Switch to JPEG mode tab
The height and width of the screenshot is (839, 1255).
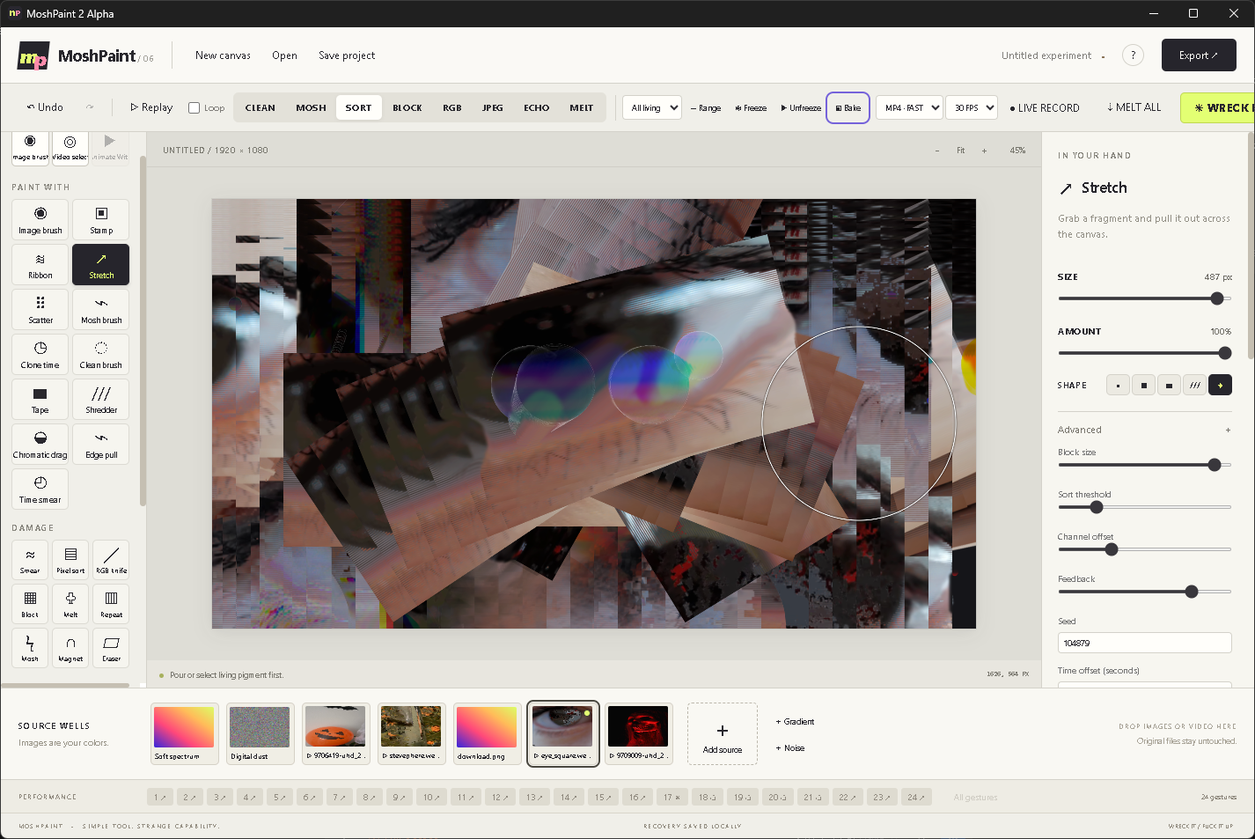point(493,108)
